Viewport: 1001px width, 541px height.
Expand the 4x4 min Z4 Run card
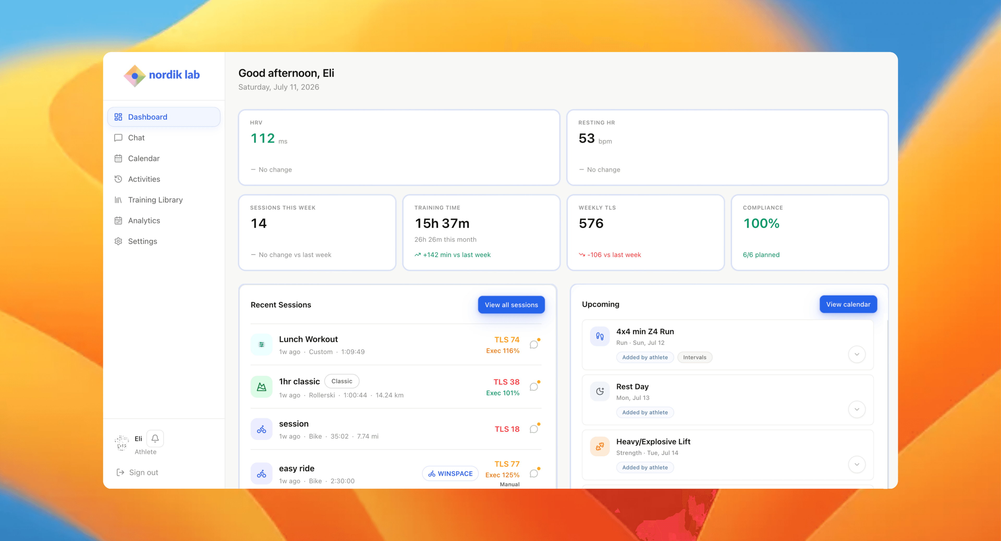pyautogui.click(x=856, y=354)
